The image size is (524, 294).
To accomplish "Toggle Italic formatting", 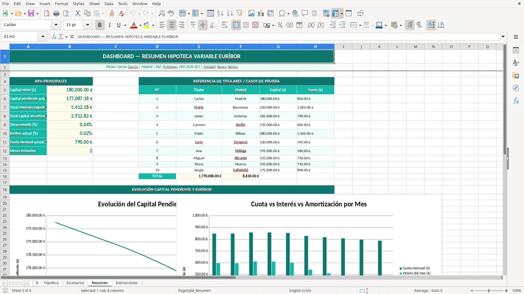I will point(110,25).
